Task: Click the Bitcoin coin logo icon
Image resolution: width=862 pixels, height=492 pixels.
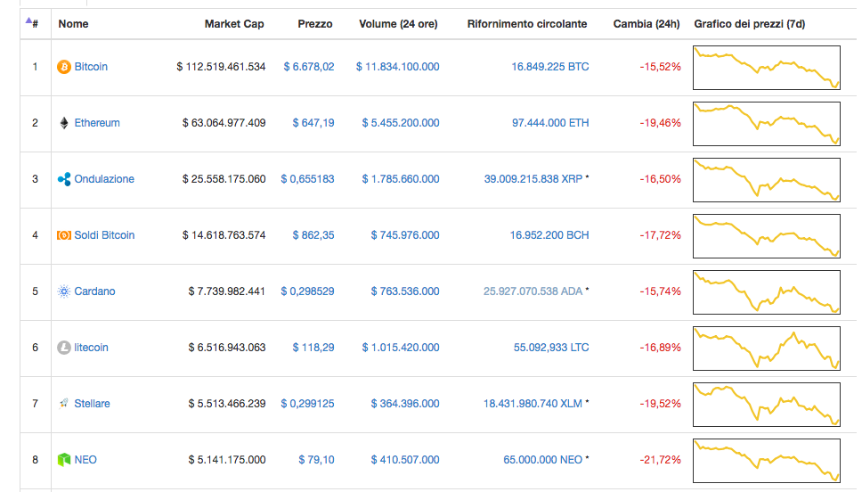Action: (x=64, y=67)
